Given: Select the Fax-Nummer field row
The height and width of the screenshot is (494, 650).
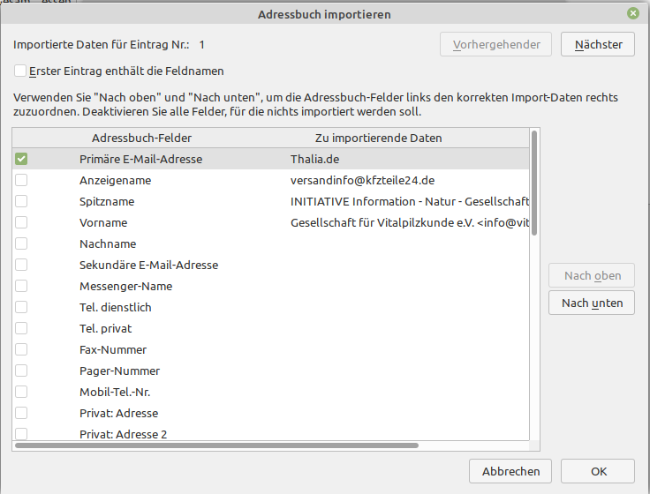Looking at the screenshot, I should click(x=113, y=349).
